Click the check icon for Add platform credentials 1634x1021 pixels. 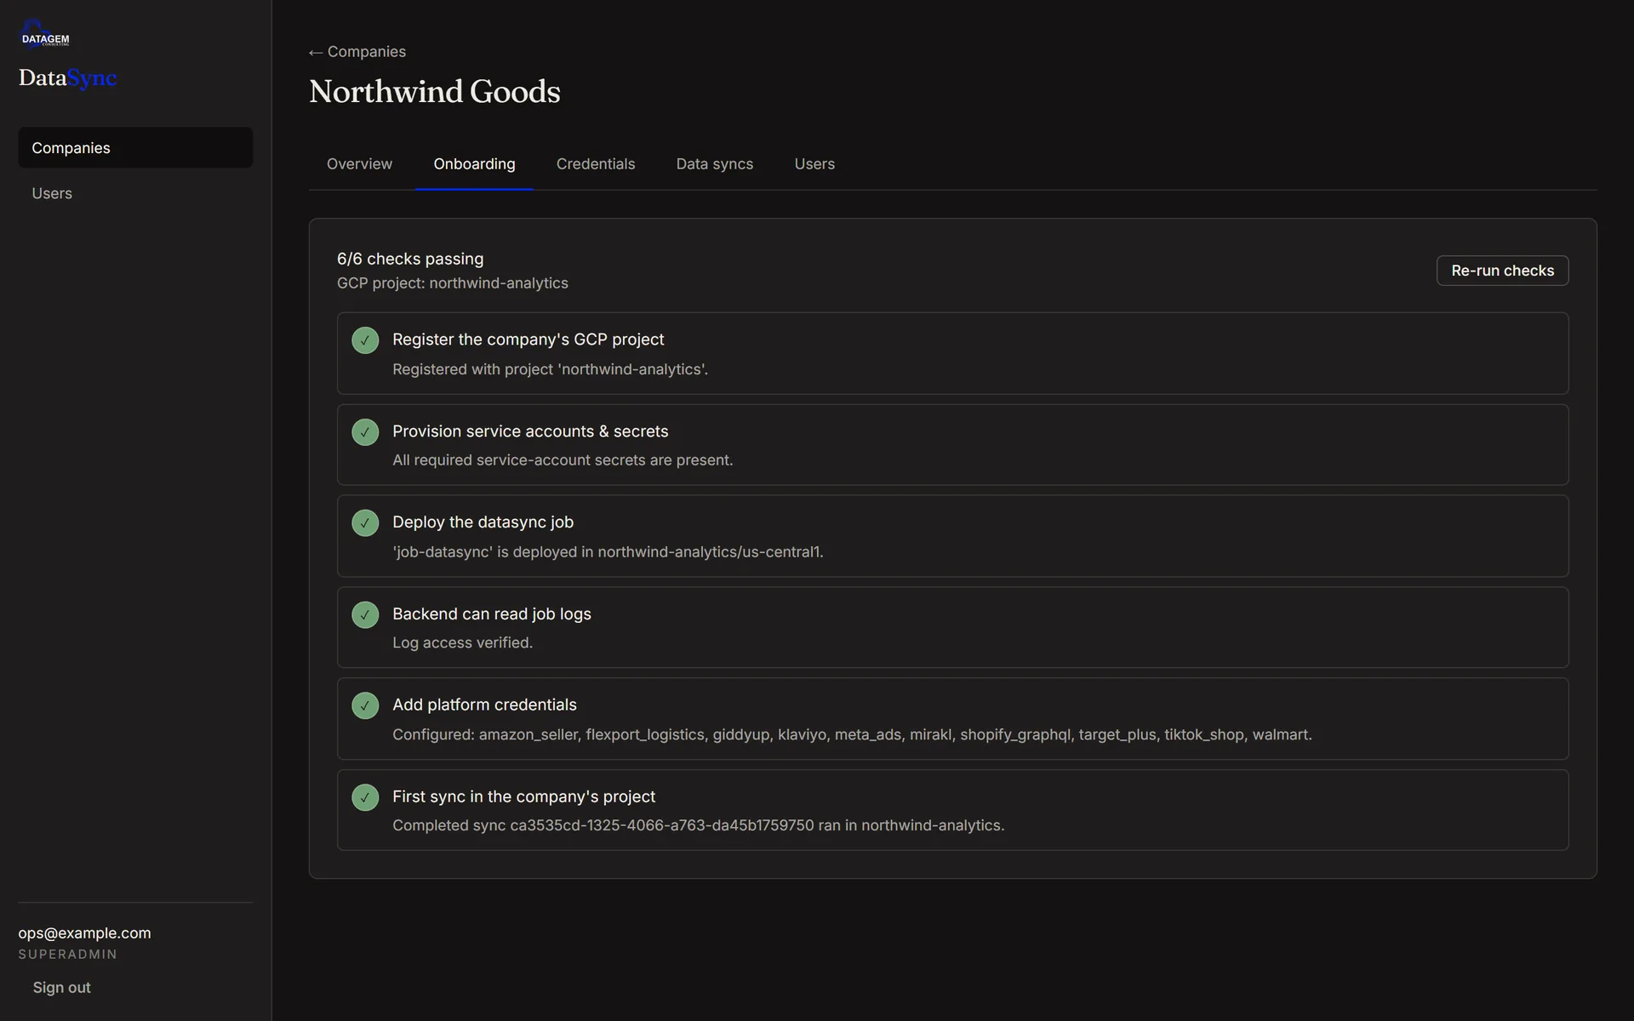pos(365,705)
